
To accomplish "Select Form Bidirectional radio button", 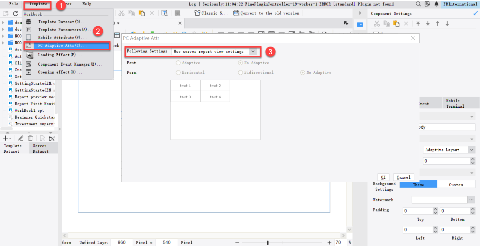I will 240,73.
